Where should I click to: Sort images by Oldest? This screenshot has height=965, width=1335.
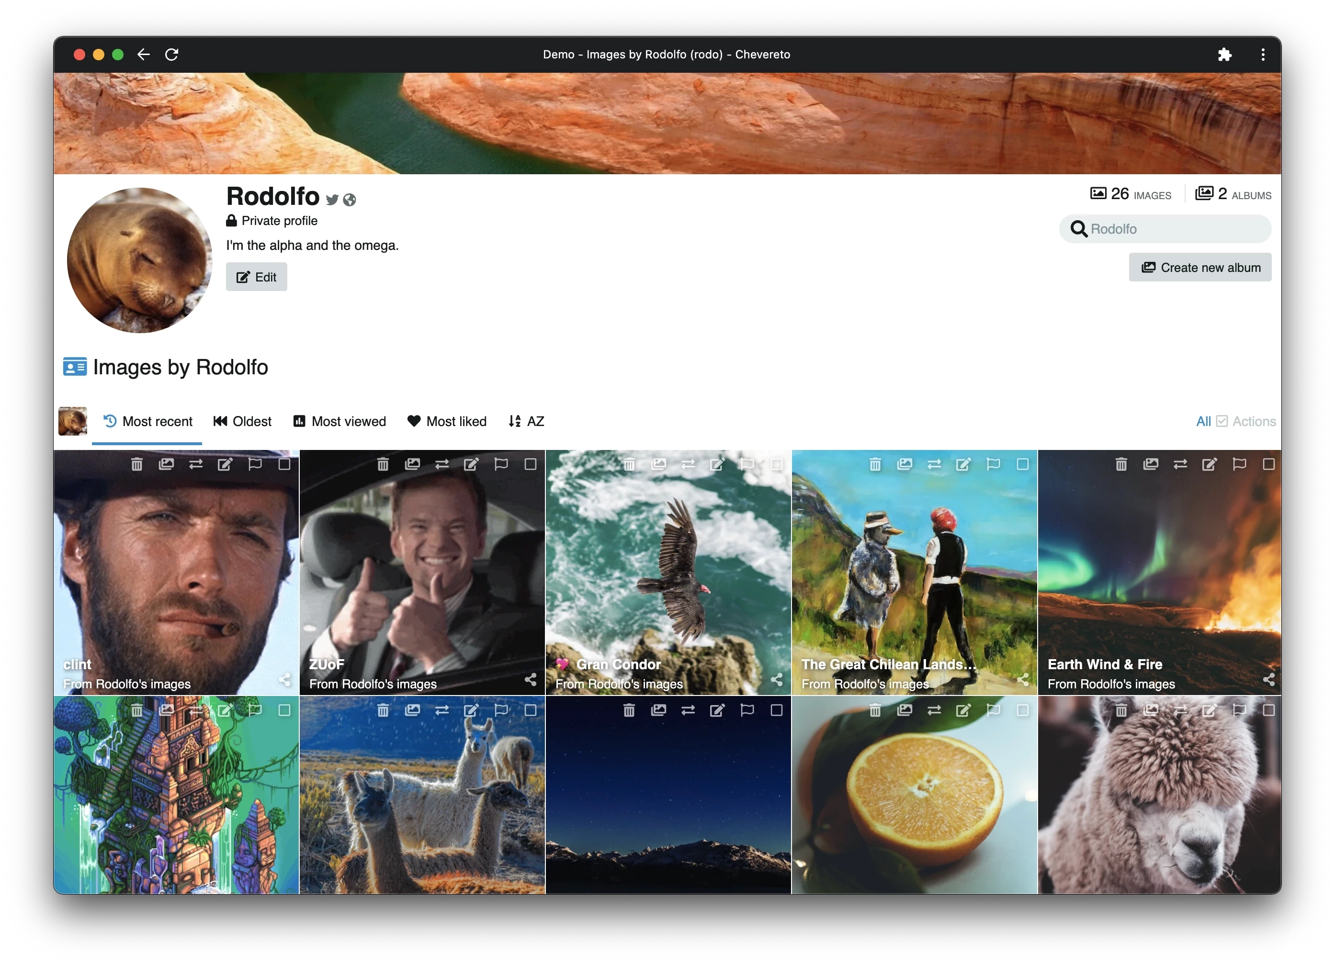242,421
